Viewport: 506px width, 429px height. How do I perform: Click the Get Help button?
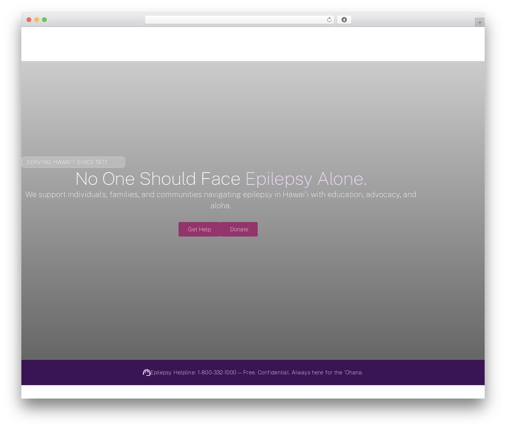199,230
